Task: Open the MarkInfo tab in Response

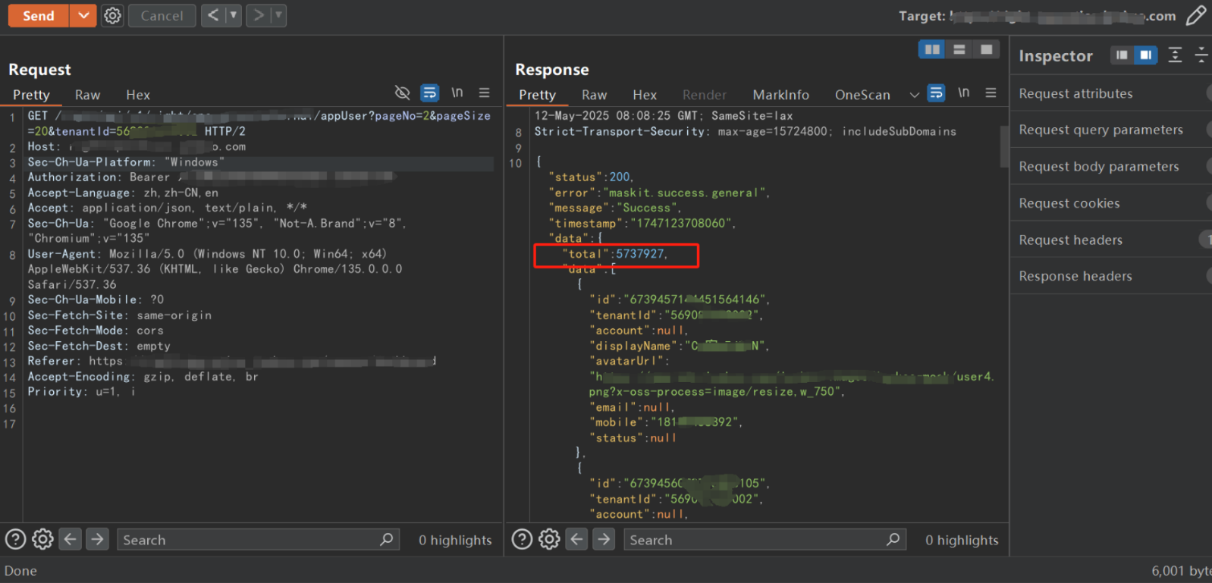Action: coord(780,95)
